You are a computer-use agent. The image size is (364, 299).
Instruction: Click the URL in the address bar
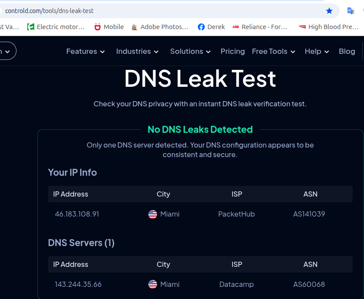(49, 11)
